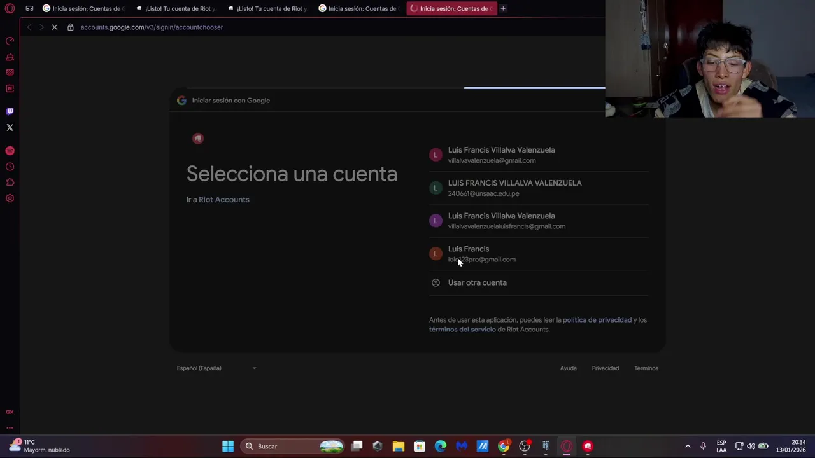Image resolution: width=815 pixels, height=458 pixels.
Task: Open language dropdown Español (España)
Action: pyautogui.click(x=216, y=368)
